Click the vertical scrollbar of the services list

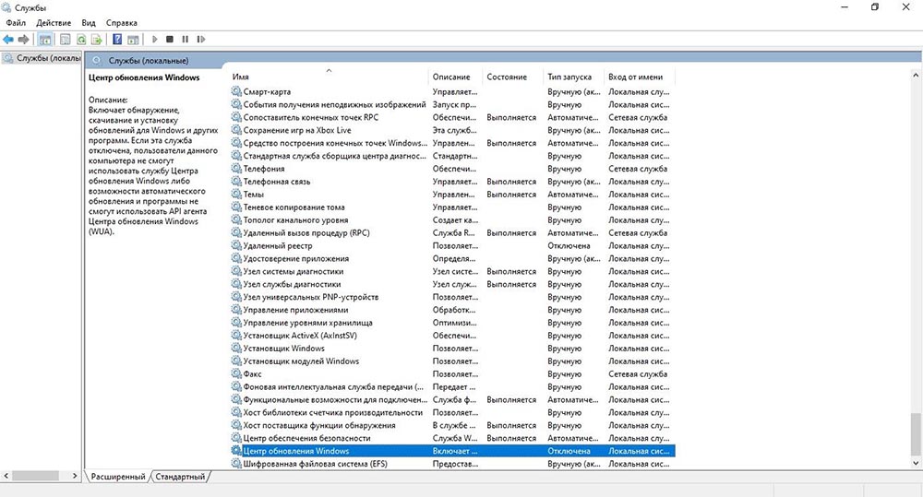pyautogui.click(x=915, y=277)
